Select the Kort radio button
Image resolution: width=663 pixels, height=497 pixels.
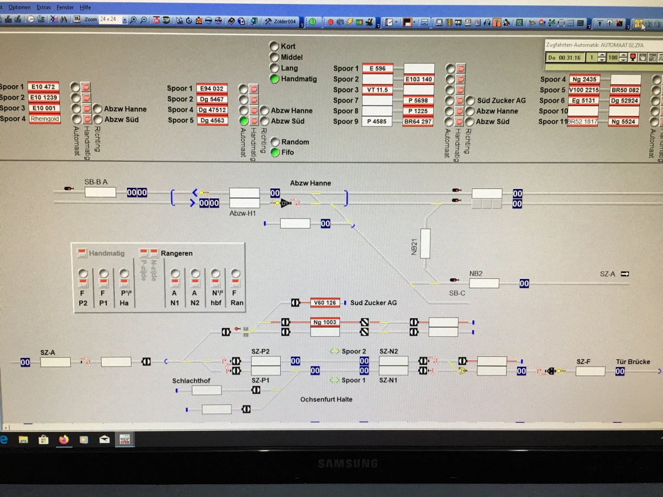[x=274, y=46]
